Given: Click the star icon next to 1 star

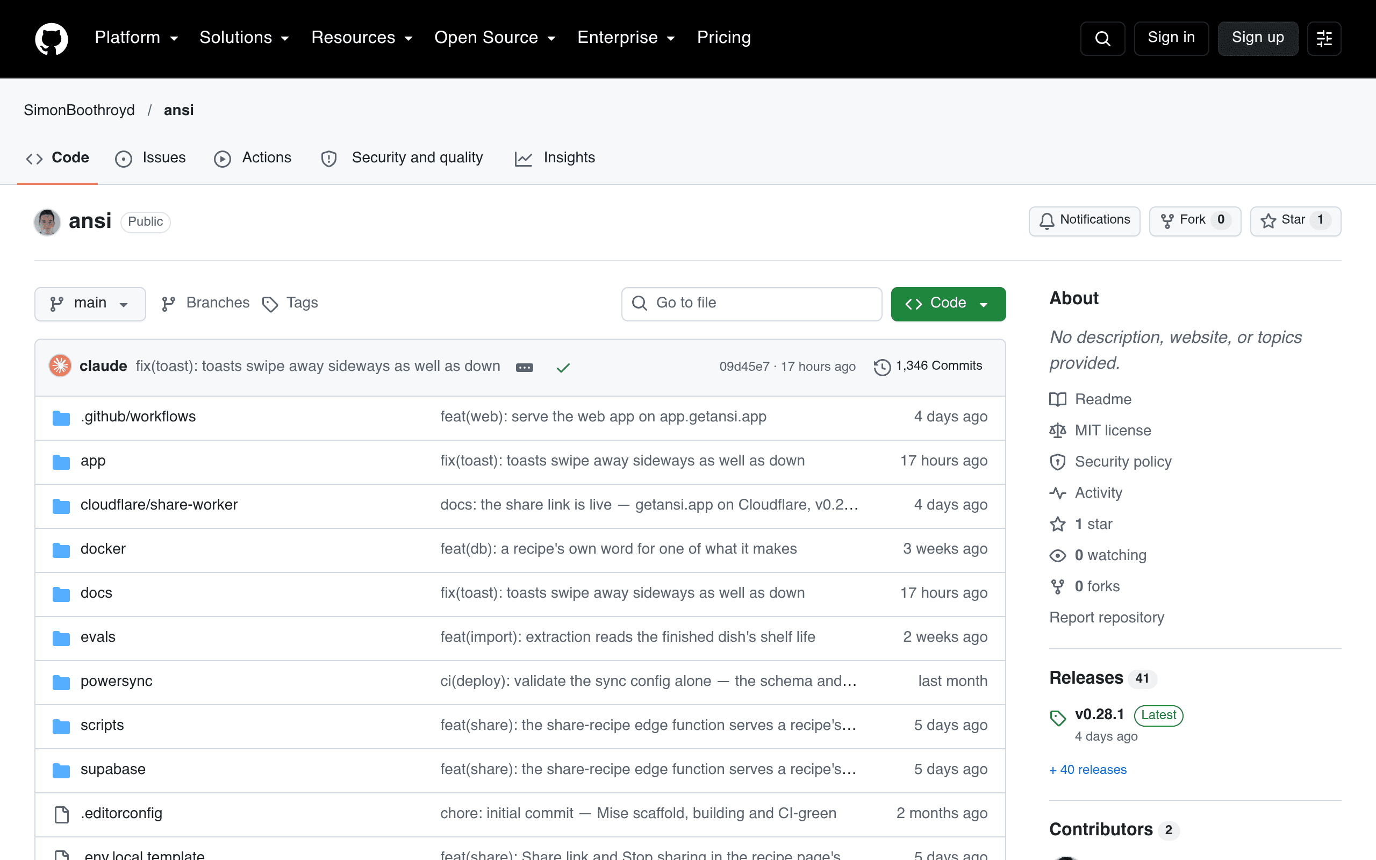Looking at the screenshot, I should pos(1058,524).
